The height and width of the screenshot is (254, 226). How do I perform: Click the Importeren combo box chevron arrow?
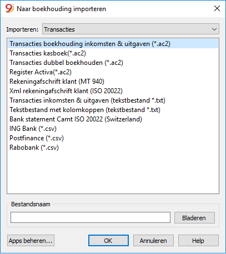point(214,29)
